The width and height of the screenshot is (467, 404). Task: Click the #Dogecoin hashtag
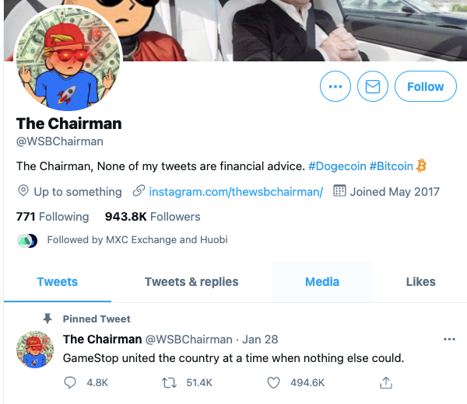click(336, 165)
